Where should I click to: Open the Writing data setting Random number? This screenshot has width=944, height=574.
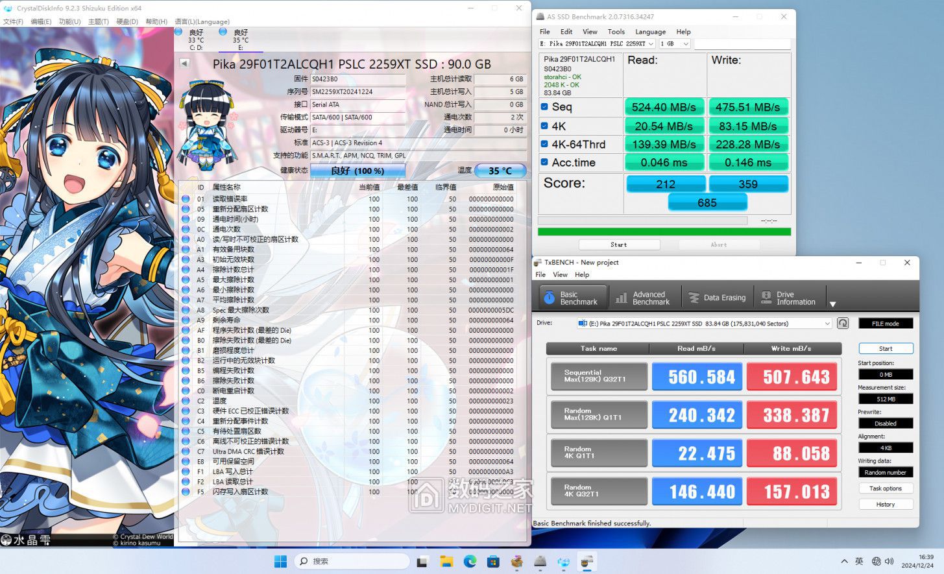(x=886, y=472)
